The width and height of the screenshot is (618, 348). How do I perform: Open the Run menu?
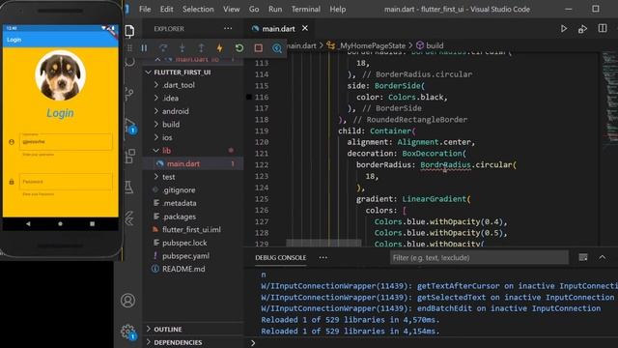click(x=275, y=9)
